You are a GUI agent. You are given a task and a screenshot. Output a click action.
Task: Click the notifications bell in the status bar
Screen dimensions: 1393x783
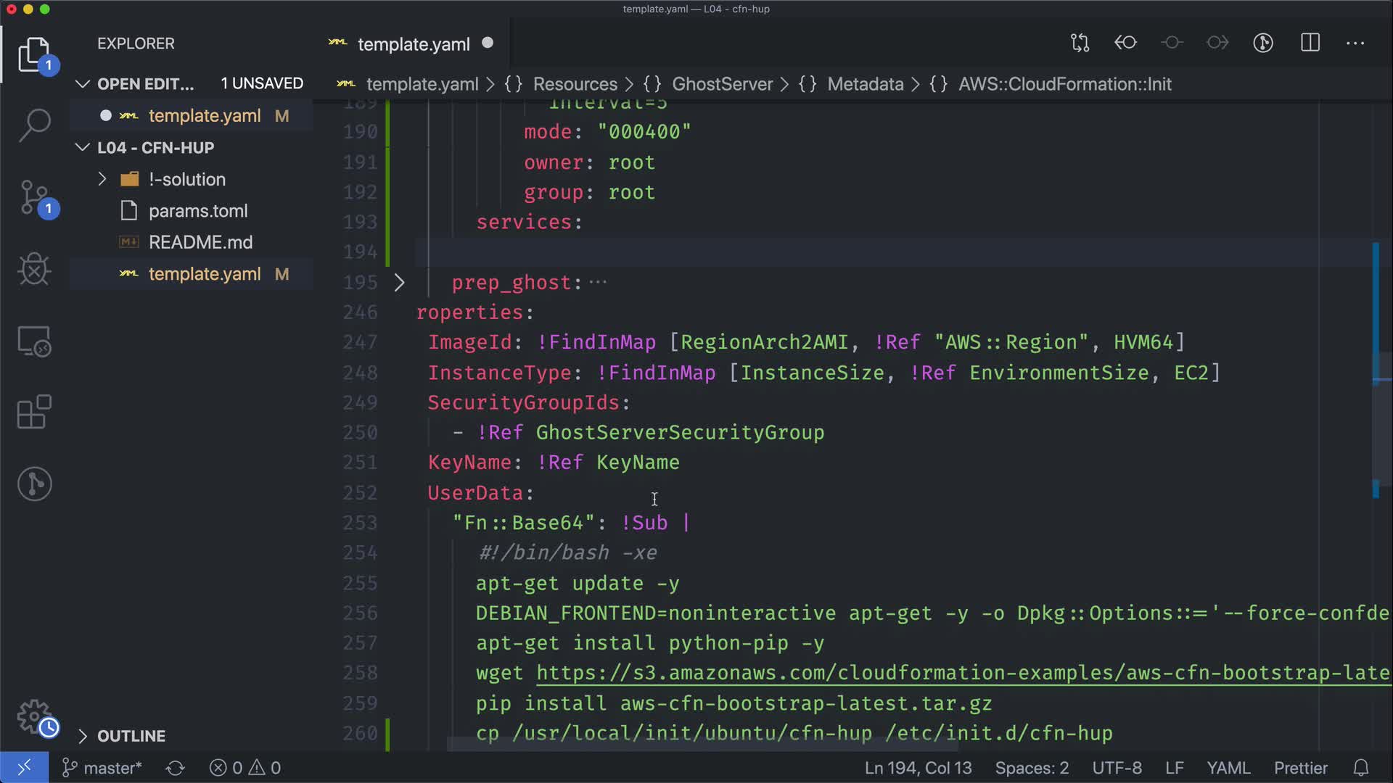pyautogui.click(x=1361, y=768)
